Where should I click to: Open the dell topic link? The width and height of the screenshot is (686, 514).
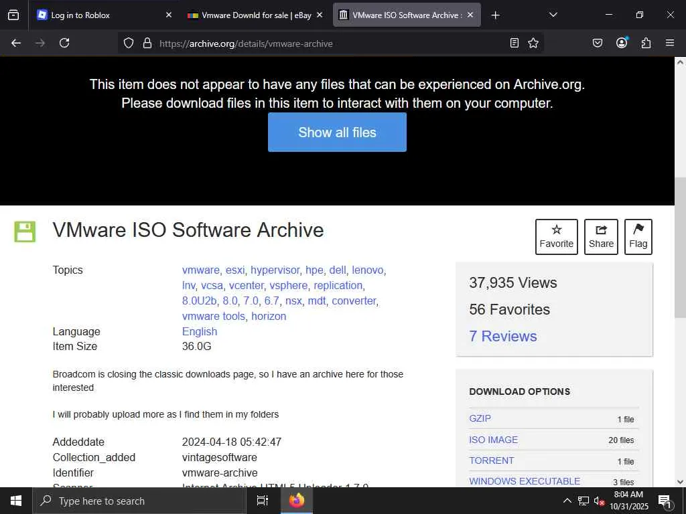(338, 270)
